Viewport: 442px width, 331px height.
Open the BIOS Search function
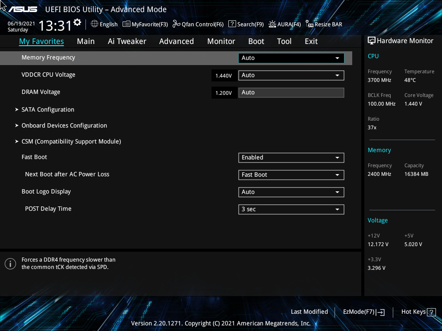click(246, 24)
